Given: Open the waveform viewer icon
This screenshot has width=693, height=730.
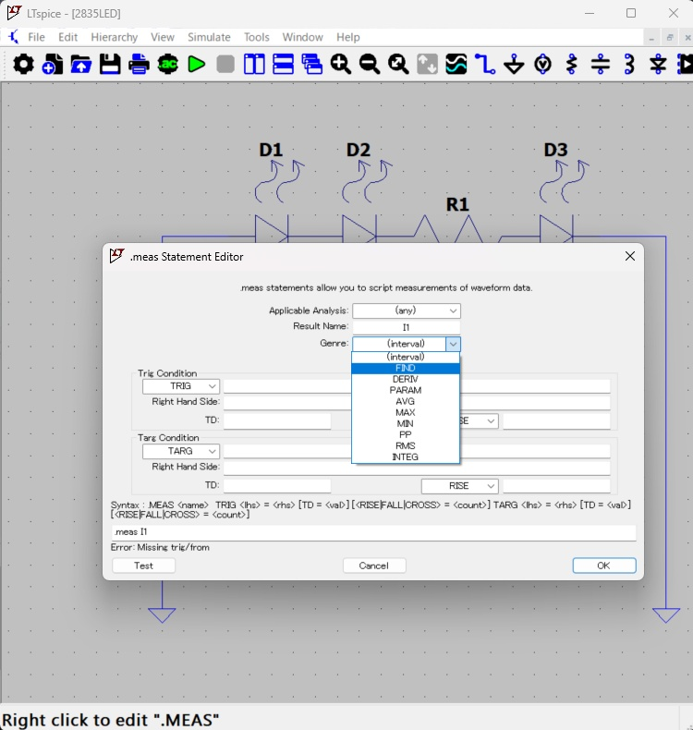Looking at the screenshot, I should tap(456, 65).
